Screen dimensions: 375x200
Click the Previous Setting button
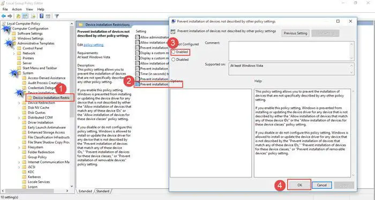pyautogui.click(x=295, y=33)
